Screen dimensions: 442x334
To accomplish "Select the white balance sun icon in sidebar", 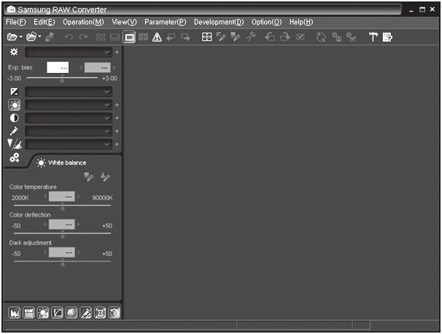I will point(15,105).
